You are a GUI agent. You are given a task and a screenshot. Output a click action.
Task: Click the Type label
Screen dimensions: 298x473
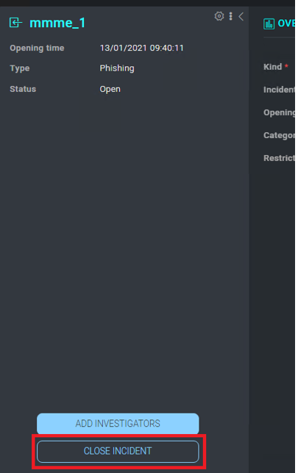(x=20, y=68)
